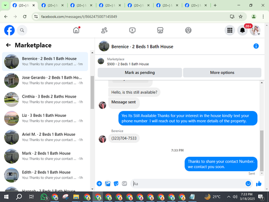Expand the tab search dropdown arrow
The height and width of the screenshot is (202, 269).
(5, 5)
